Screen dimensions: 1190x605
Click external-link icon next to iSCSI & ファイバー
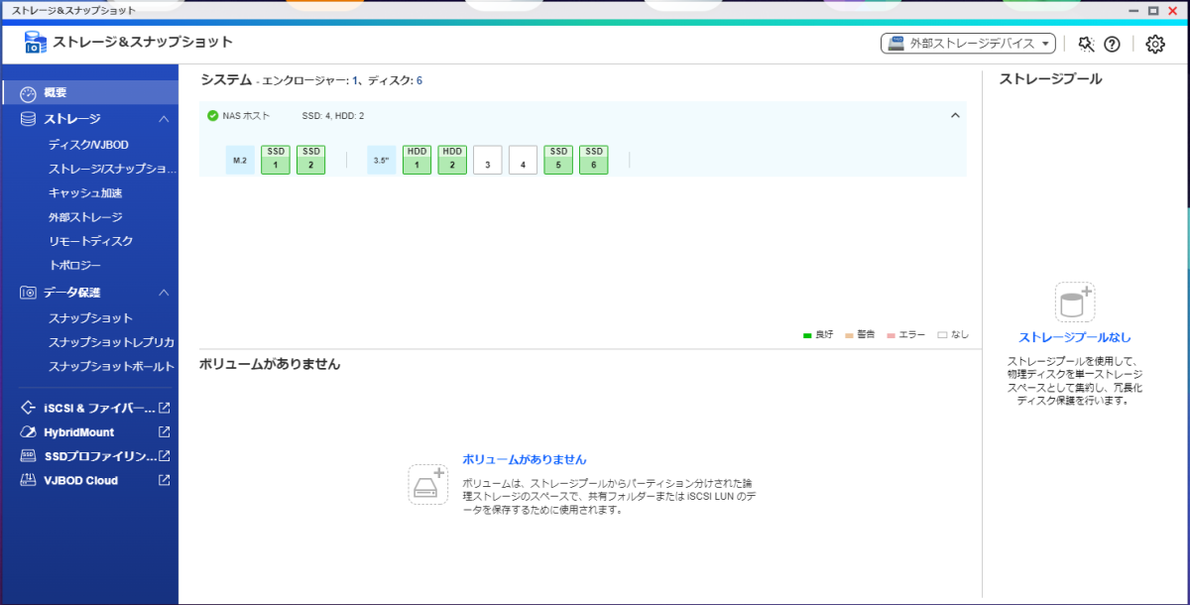click(165, 408)
